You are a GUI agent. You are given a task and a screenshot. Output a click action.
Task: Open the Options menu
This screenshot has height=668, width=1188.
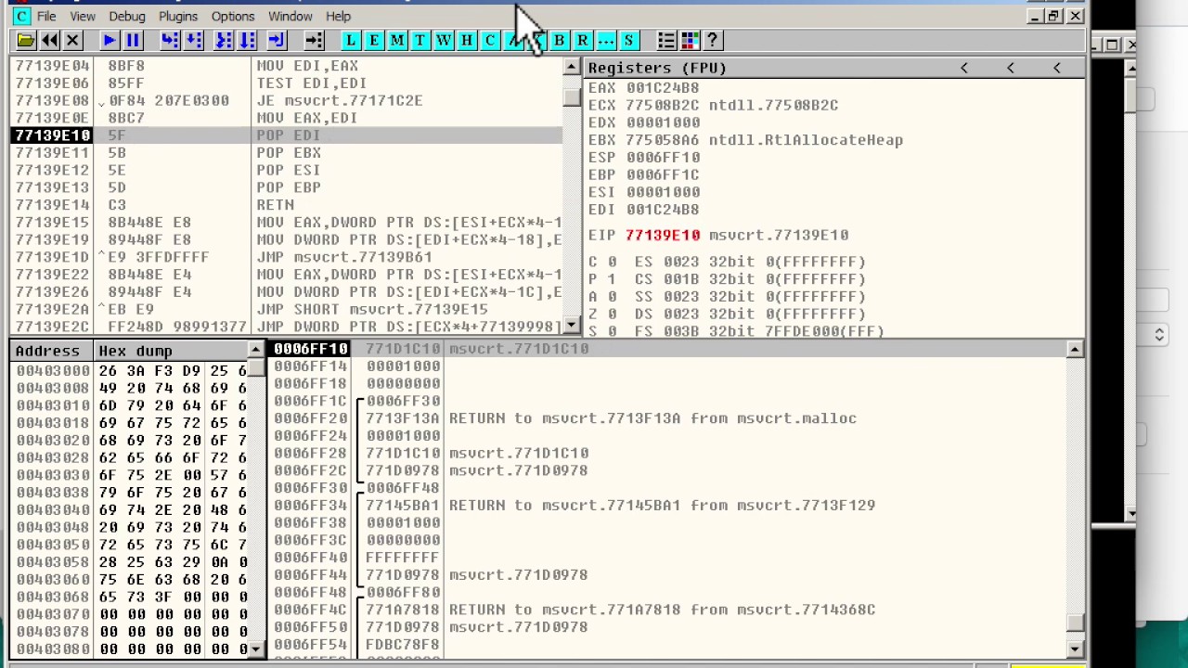[x=232, y=16]
